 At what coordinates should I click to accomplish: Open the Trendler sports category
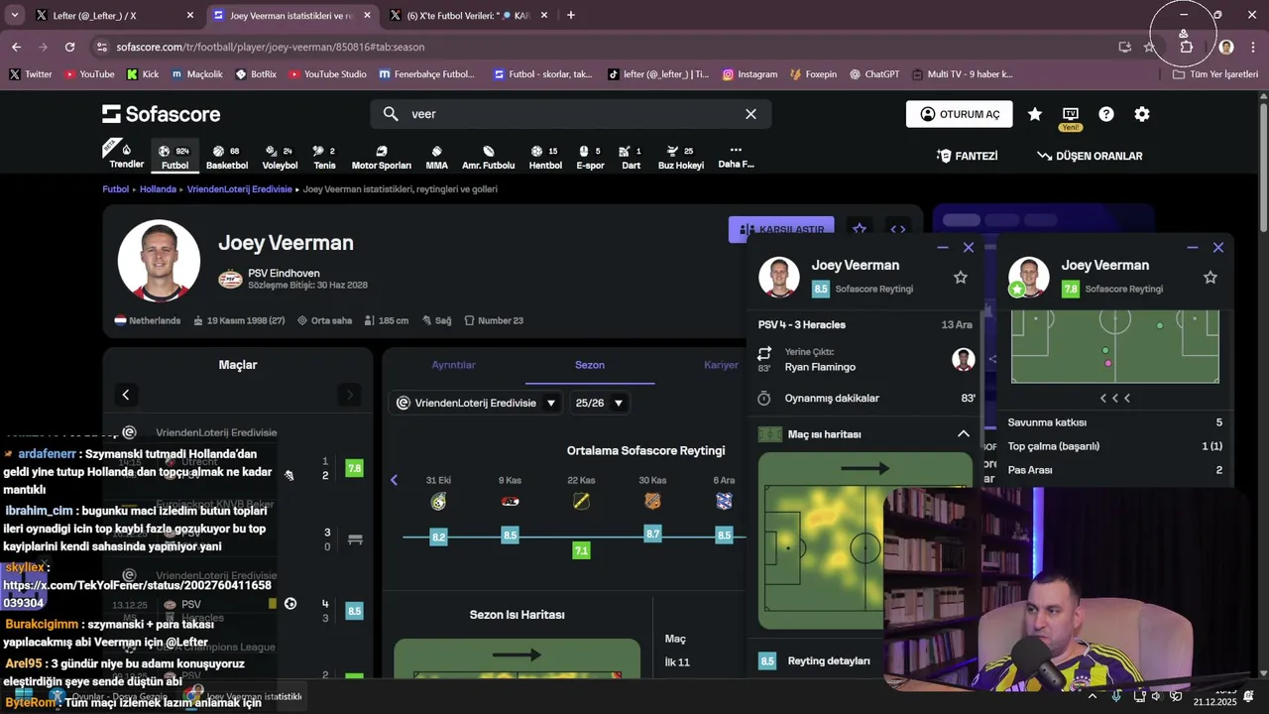pyautogui.click(x=126, y=157)
